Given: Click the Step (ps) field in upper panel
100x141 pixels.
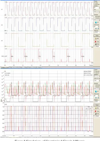Looking at the screenshot, I should pyautogui.click(x=97, y=32).
